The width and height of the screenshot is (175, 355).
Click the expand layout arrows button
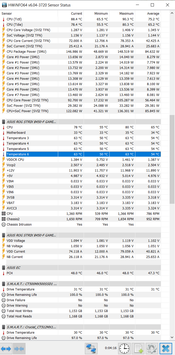6,349
